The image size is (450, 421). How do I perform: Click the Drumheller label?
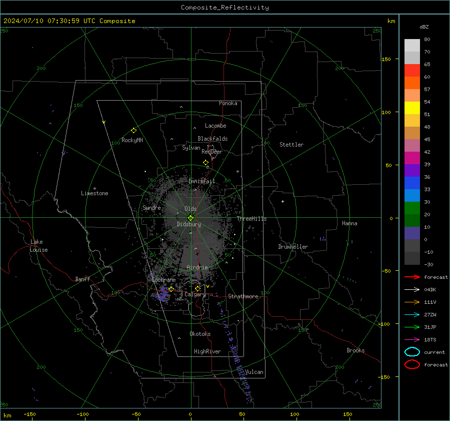[293, 247]
